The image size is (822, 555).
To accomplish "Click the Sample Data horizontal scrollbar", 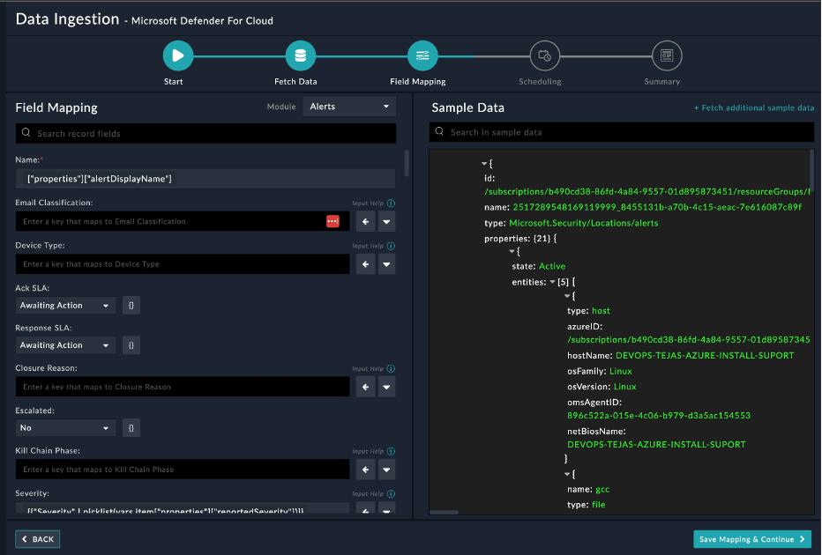I will pyautogui.click(x=445, y=512).
